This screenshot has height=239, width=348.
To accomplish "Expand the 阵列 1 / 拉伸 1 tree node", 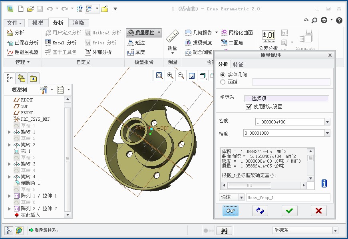I will tap(10, 196).
